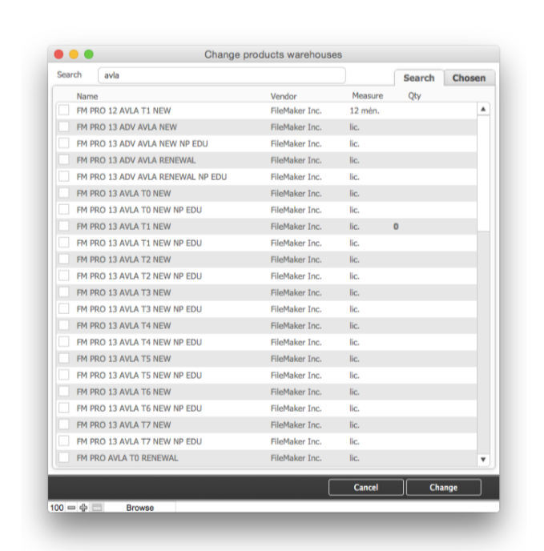Toggle the status toolbar icon beside zoom controls
Screen dimensions: 544x551
click(97, 508)
